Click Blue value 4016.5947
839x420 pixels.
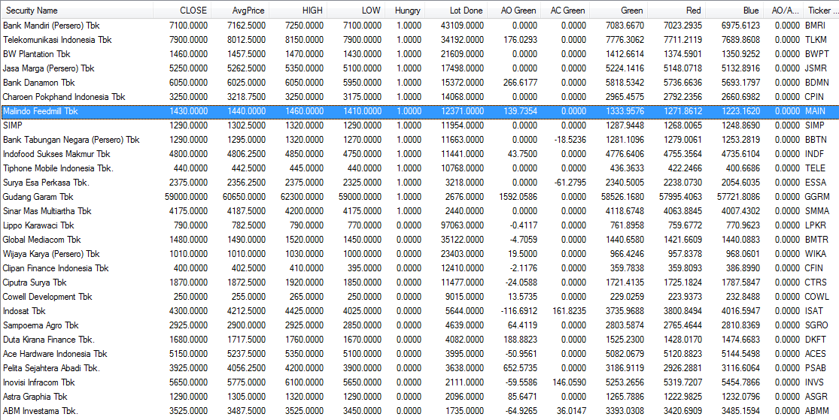coord(740,311)
